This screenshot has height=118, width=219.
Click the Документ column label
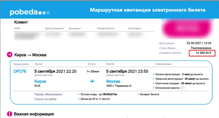pyautogui.click(x=75, y=28)
